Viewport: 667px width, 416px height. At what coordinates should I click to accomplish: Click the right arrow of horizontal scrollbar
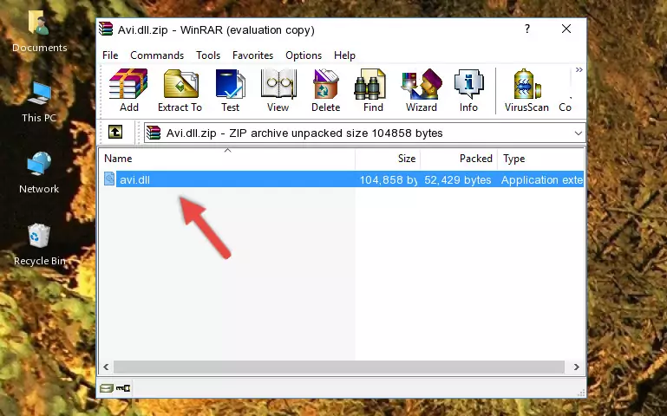click(x=577, y=367)
